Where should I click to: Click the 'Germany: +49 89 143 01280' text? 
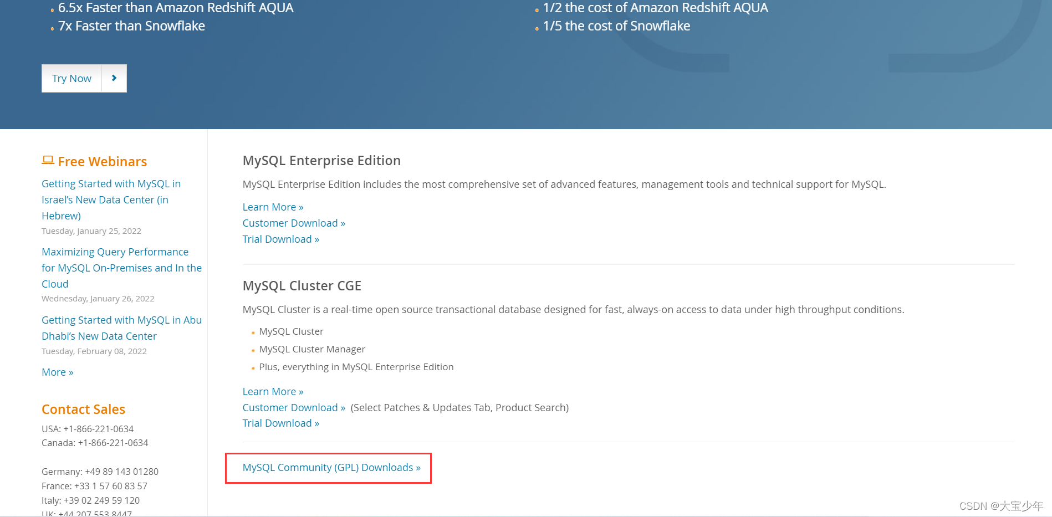click(100, 472)
